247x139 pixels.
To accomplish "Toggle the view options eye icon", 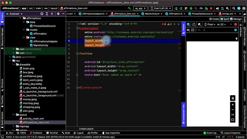I will [188, 30].
